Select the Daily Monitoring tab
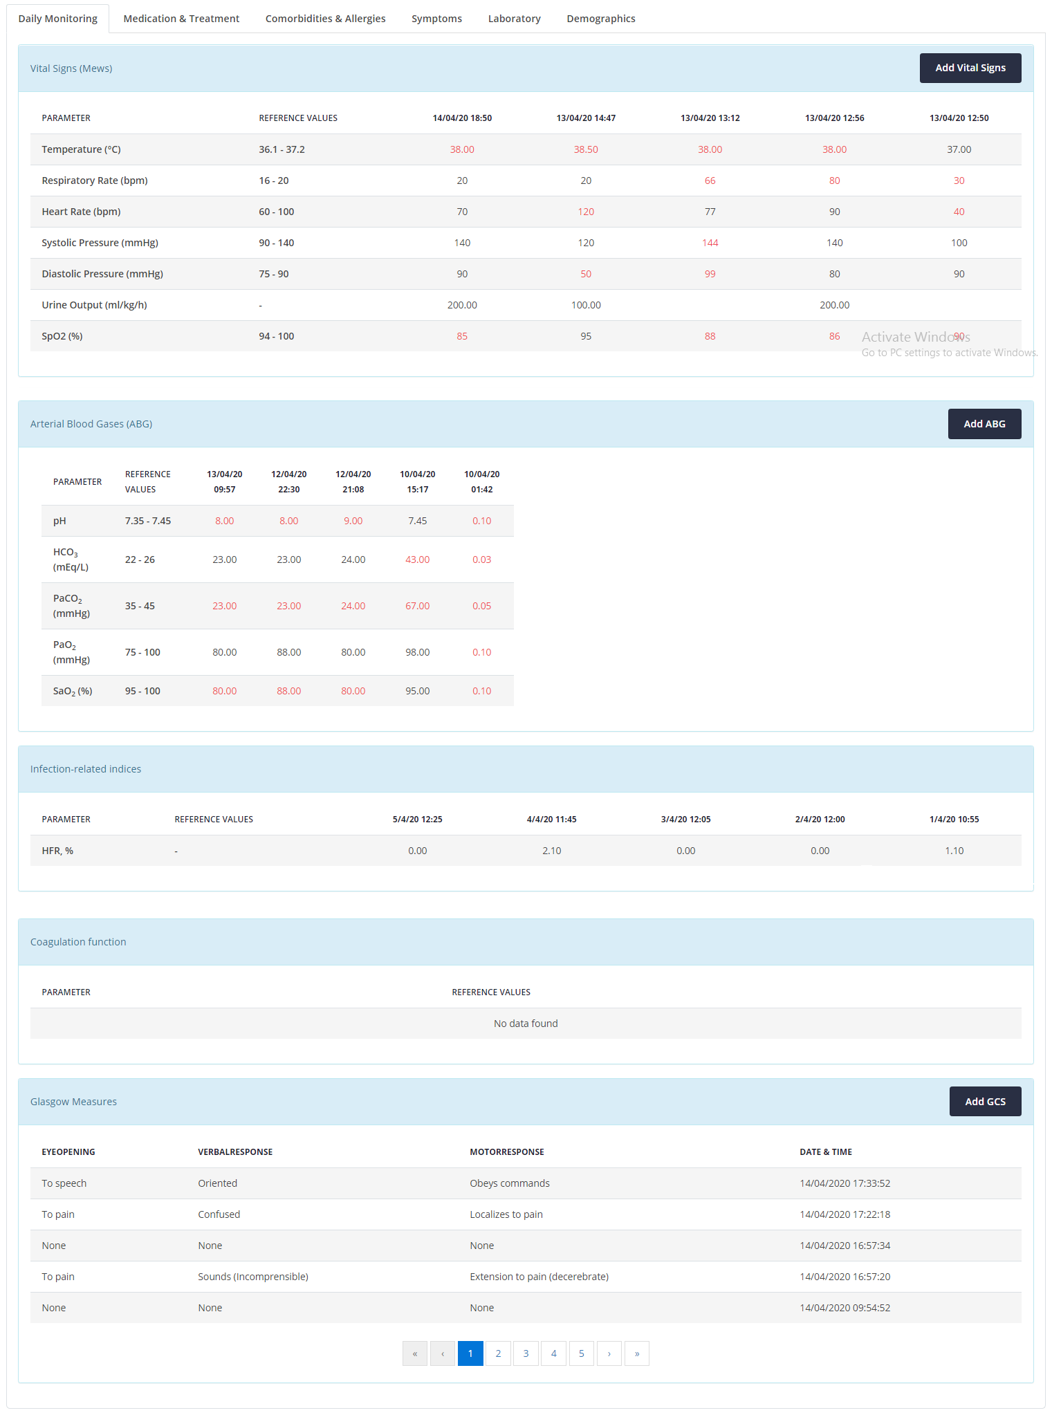1052x1415 pixels. tap(57, 19)
